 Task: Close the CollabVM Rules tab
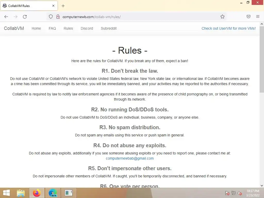pyautogui.click(x=53, y=6)
